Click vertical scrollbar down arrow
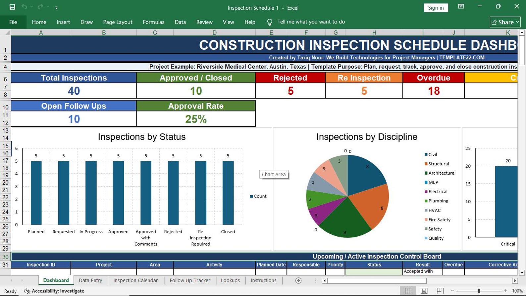Viewport: 526px width, 296px height. [522, 272]
